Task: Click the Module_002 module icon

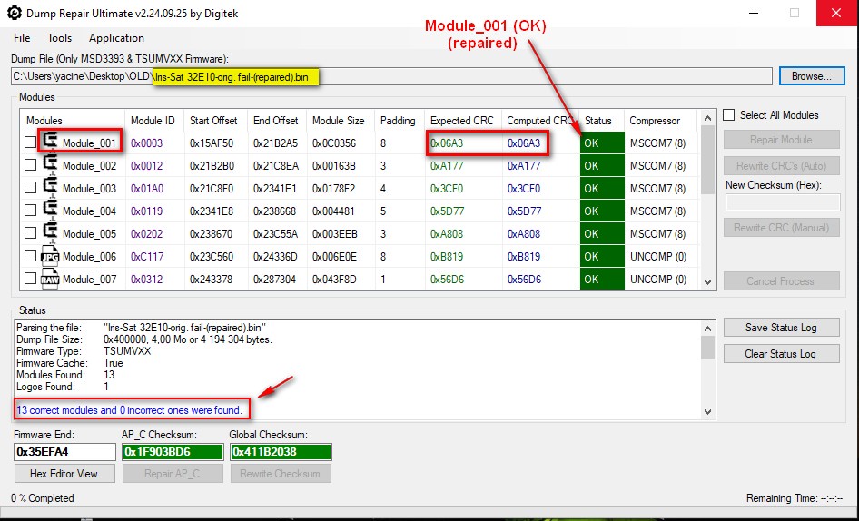Action: [x=51, y=164]
